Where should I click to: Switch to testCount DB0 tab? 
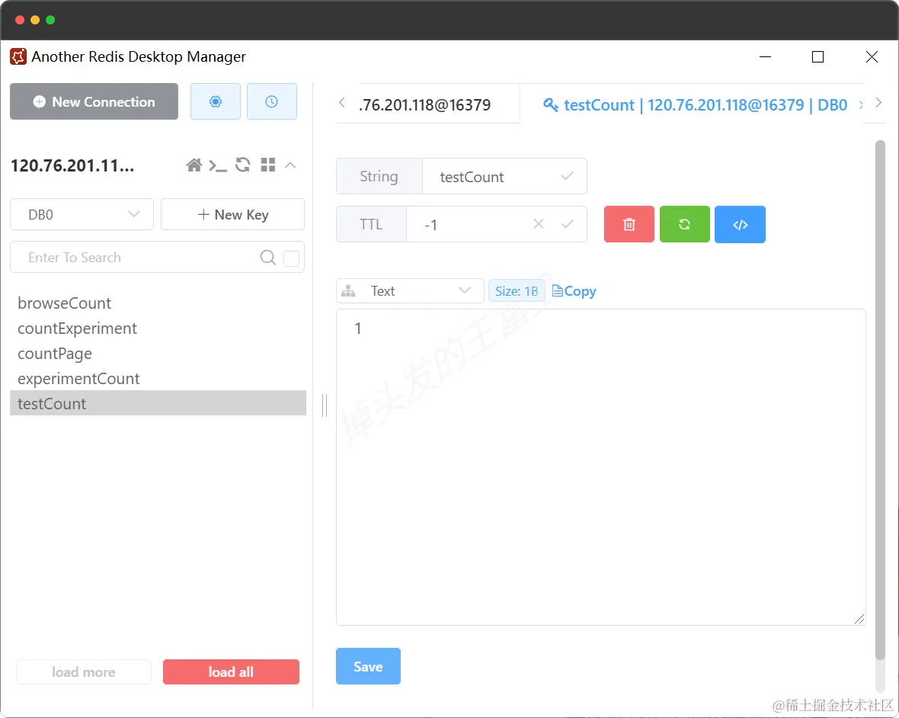(695, 105)
